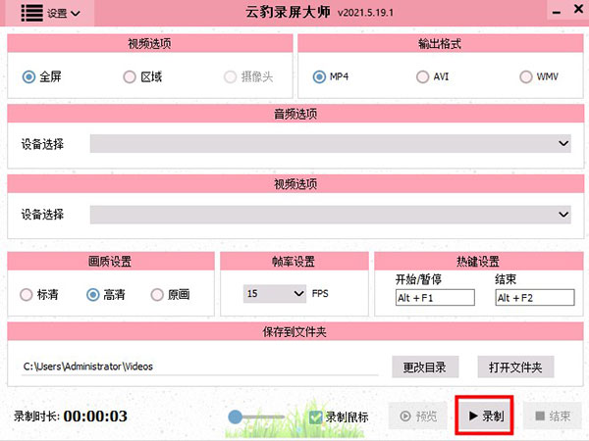The height and width of the screenshot is (441, 589).
Task: Start recording with the 录制 button
Action: click(486, 416)
